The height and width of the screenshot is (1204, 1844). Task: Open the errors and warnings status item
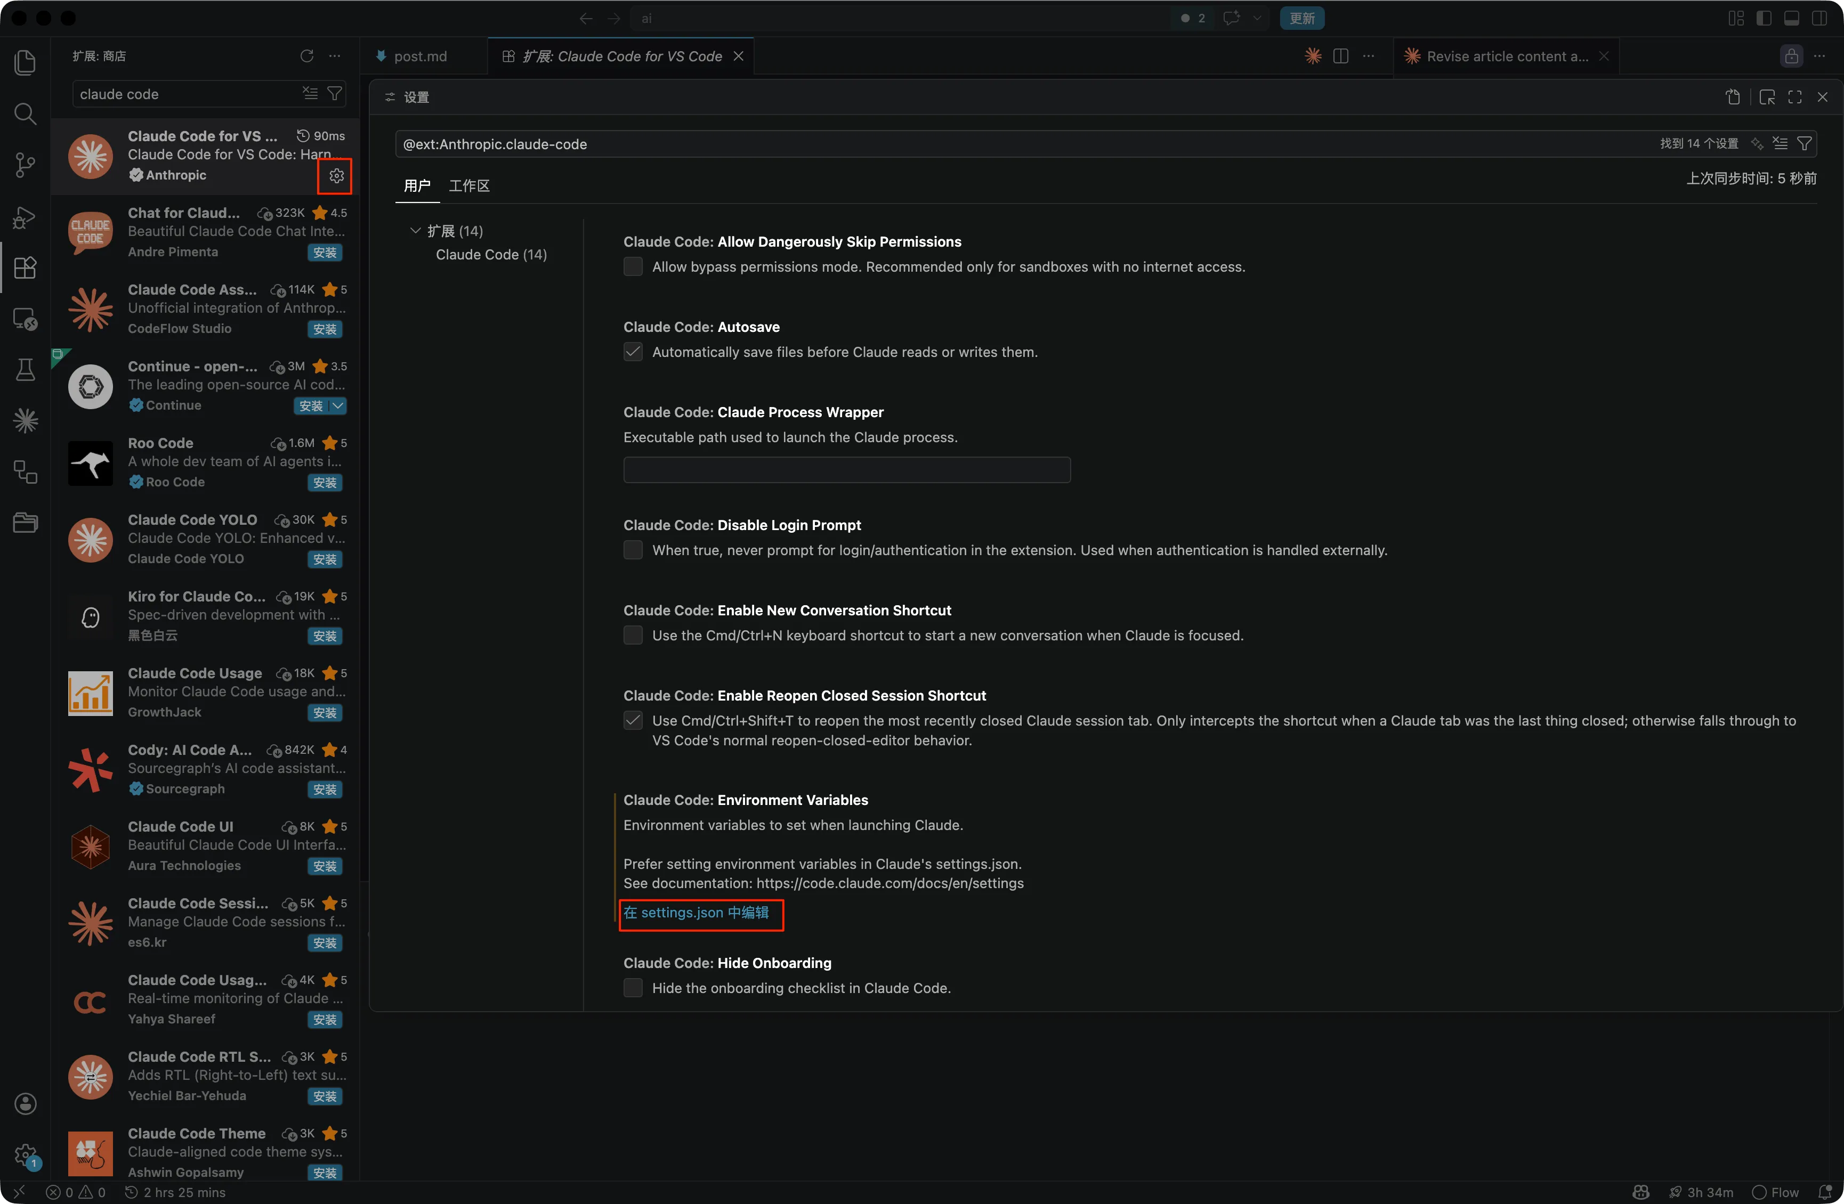point(76,1192)
